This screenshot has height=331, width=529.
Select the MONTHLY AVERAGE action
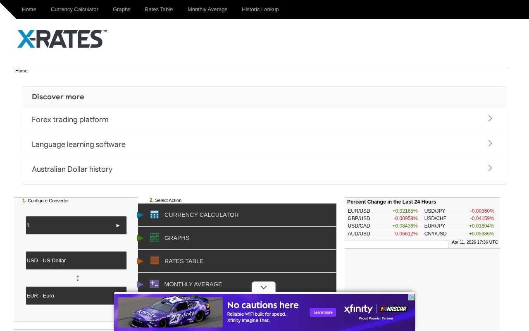pos(237,284)
